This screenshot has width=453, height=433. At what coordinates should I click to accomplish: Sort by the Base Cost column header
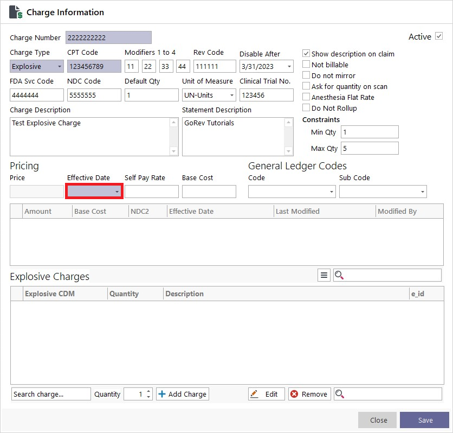point(100,212)
